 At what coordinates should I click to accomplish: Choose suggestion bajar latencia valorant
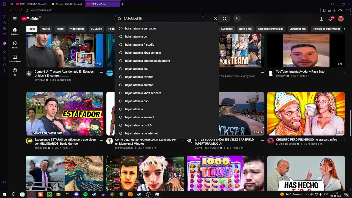point(167,117)
